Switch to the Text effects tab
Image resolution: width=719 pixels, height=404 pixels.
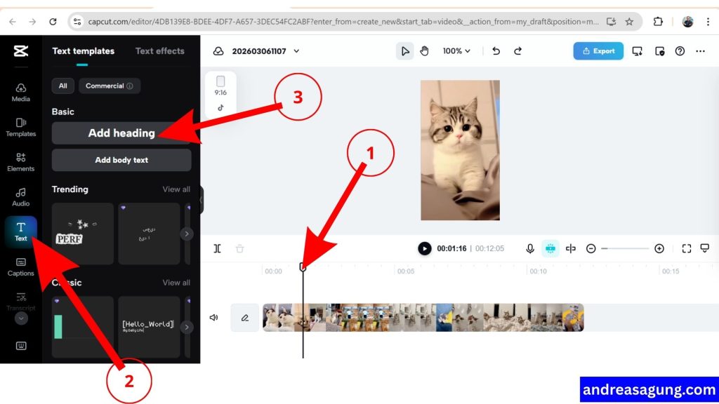click(159, 50)
